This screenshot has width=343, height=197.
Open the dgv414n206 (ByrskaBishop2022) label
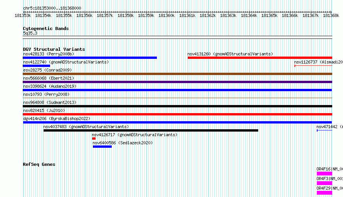click(x=57, y=119)
